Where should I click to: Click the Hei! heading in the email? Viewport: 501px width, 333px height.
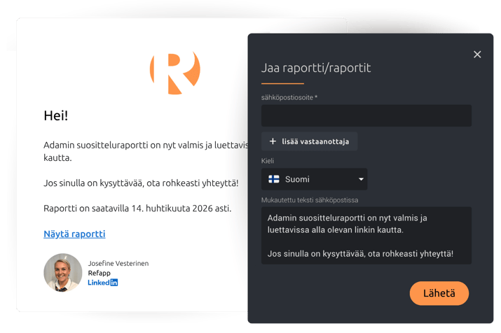coord(56,115)
